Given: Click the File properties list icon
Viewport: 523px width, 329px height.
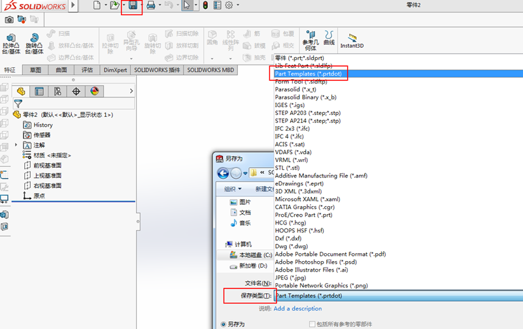Looking at the screenshot, I should coord(217,5).
